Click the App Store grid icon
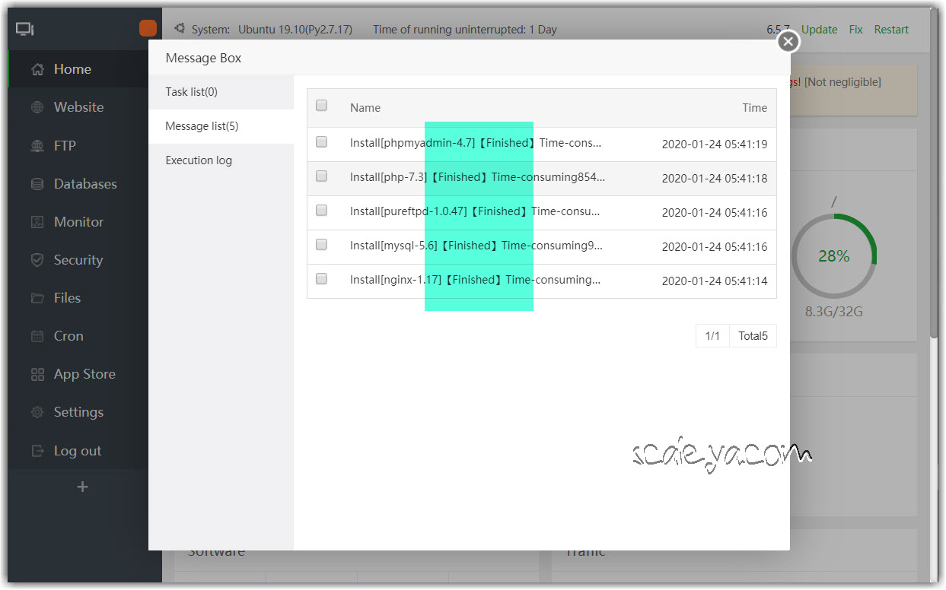Viewport: 946px width, 590px height. 37,374
